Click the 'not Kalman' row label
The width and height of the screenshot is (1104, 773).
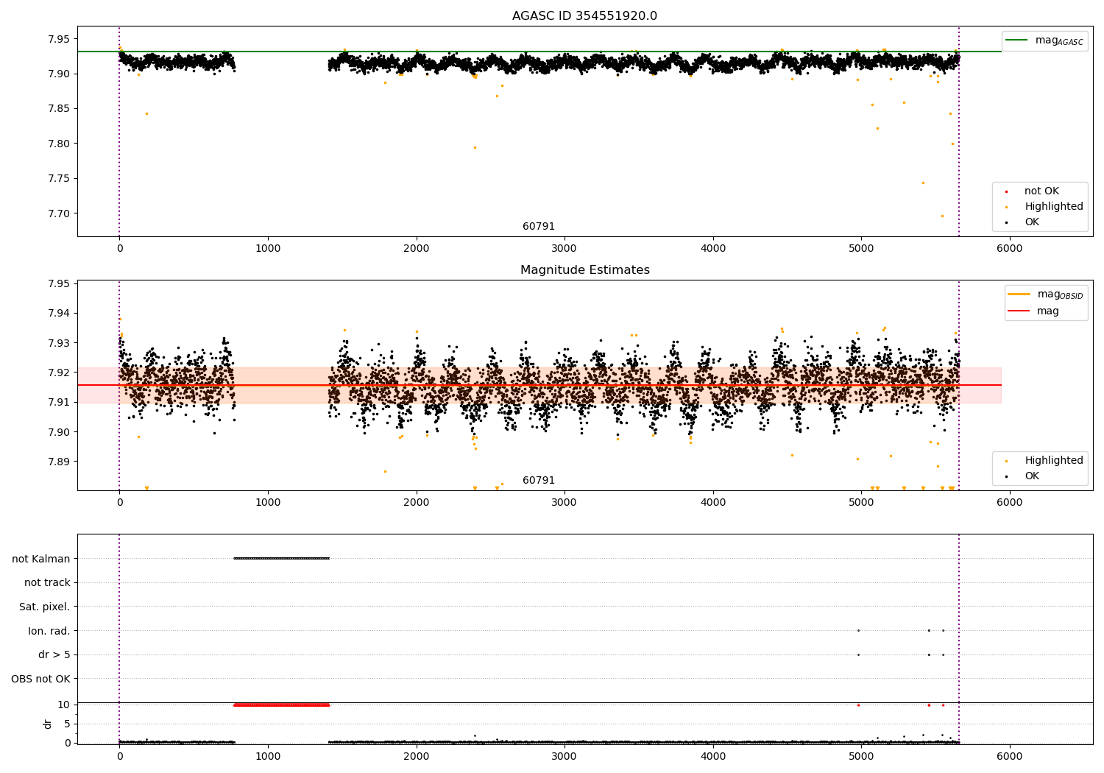click(x=41, y=559)
